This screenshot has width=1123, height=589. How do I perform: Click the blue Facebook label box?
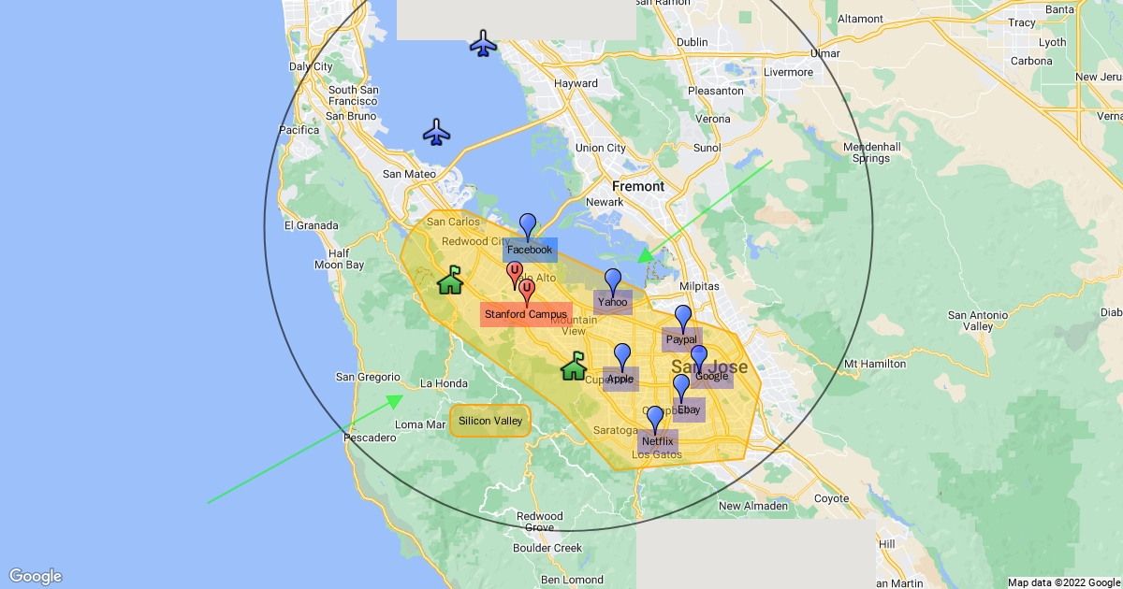(x=530, y=250)
